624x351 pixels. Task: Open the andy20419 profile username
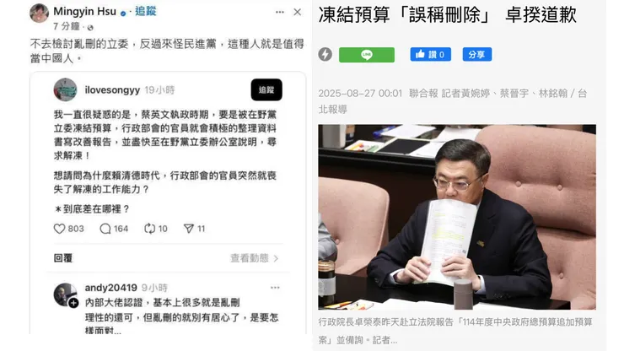[110, 288]
